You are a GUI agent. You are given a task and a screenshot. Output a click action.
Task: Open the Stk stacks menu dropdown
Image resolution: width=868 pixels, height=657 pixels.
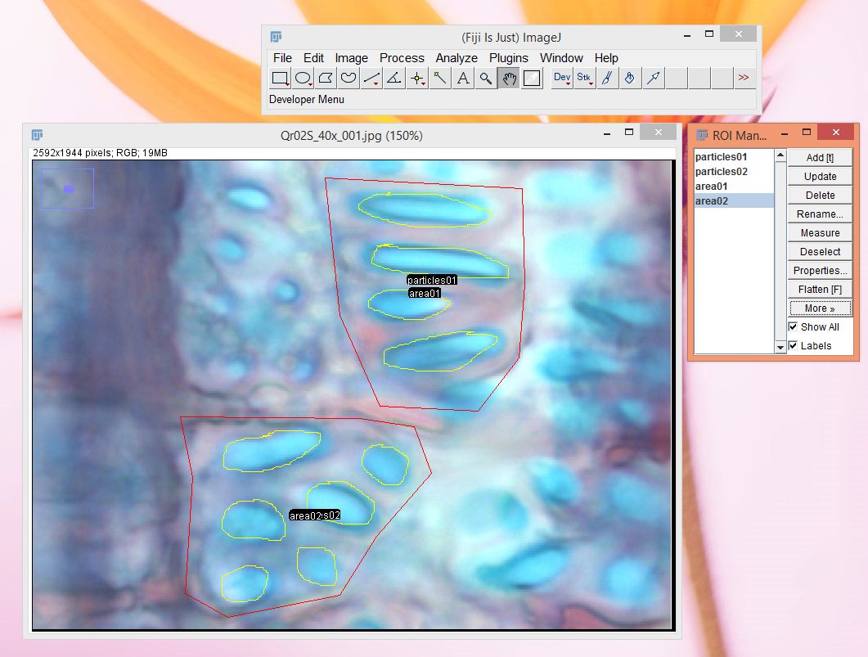point(584,79)
